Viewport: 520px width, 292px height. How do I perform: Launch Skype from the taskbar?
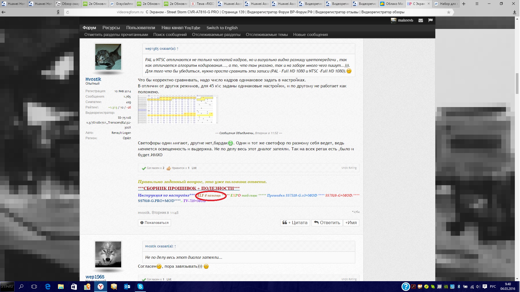(140, 287)
